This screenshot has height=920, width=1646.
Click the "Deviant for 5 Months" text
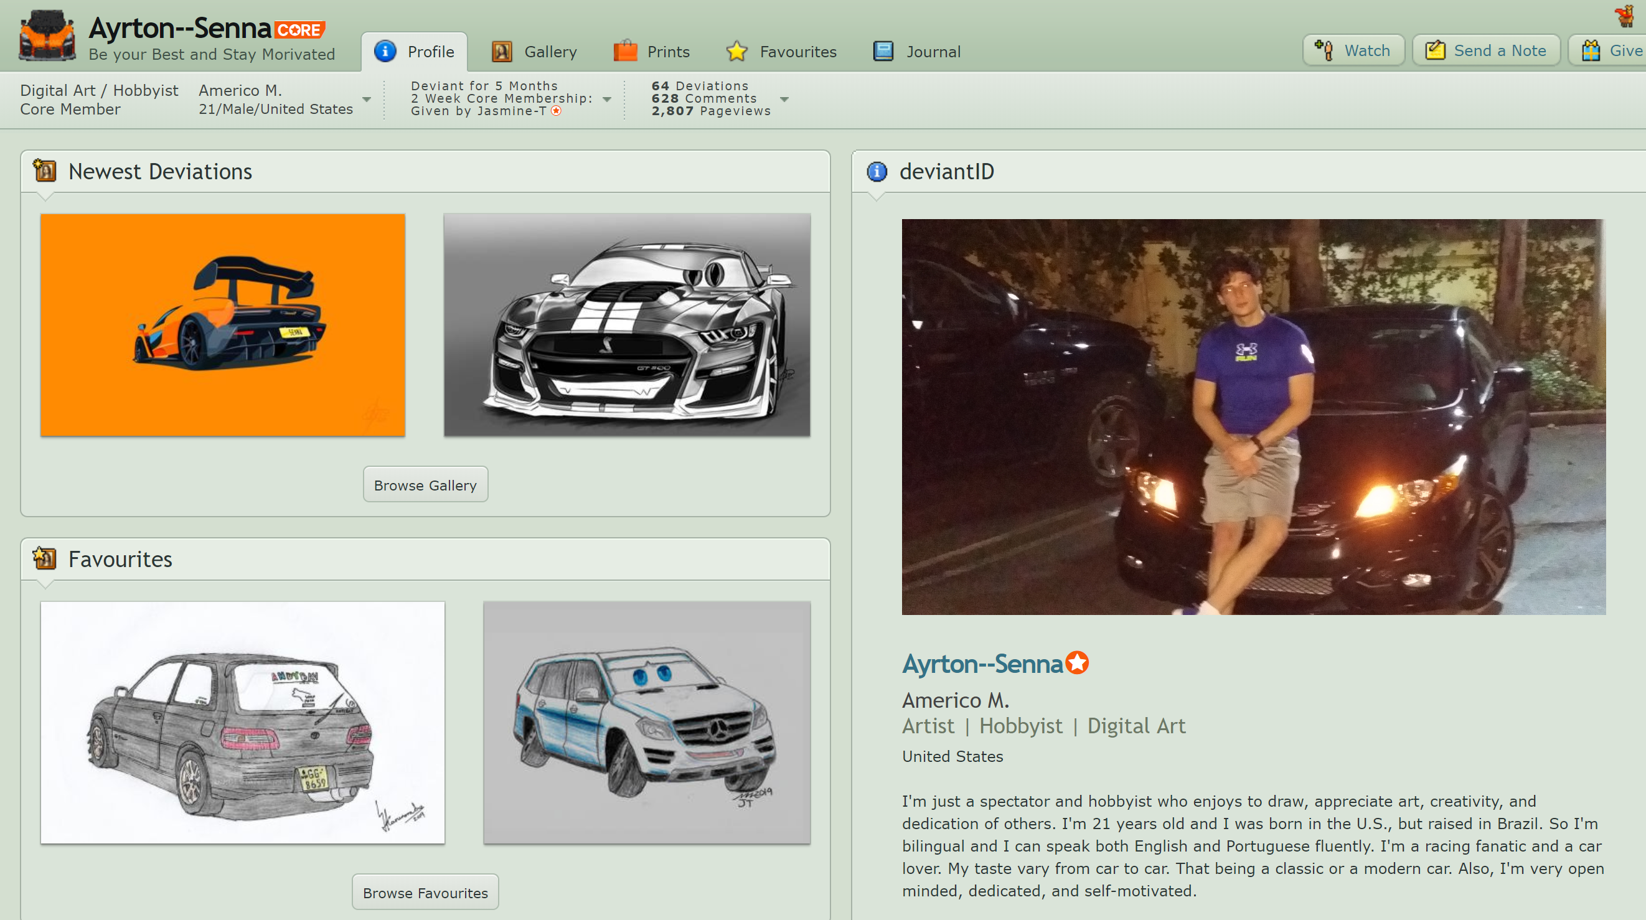click(x=484, y=87)
